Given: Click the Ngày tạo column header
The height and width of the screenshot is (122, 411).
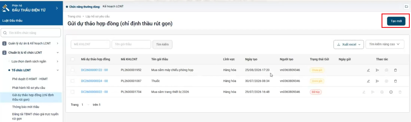Looking at the screenshot, I should click(x=251, y=59).
